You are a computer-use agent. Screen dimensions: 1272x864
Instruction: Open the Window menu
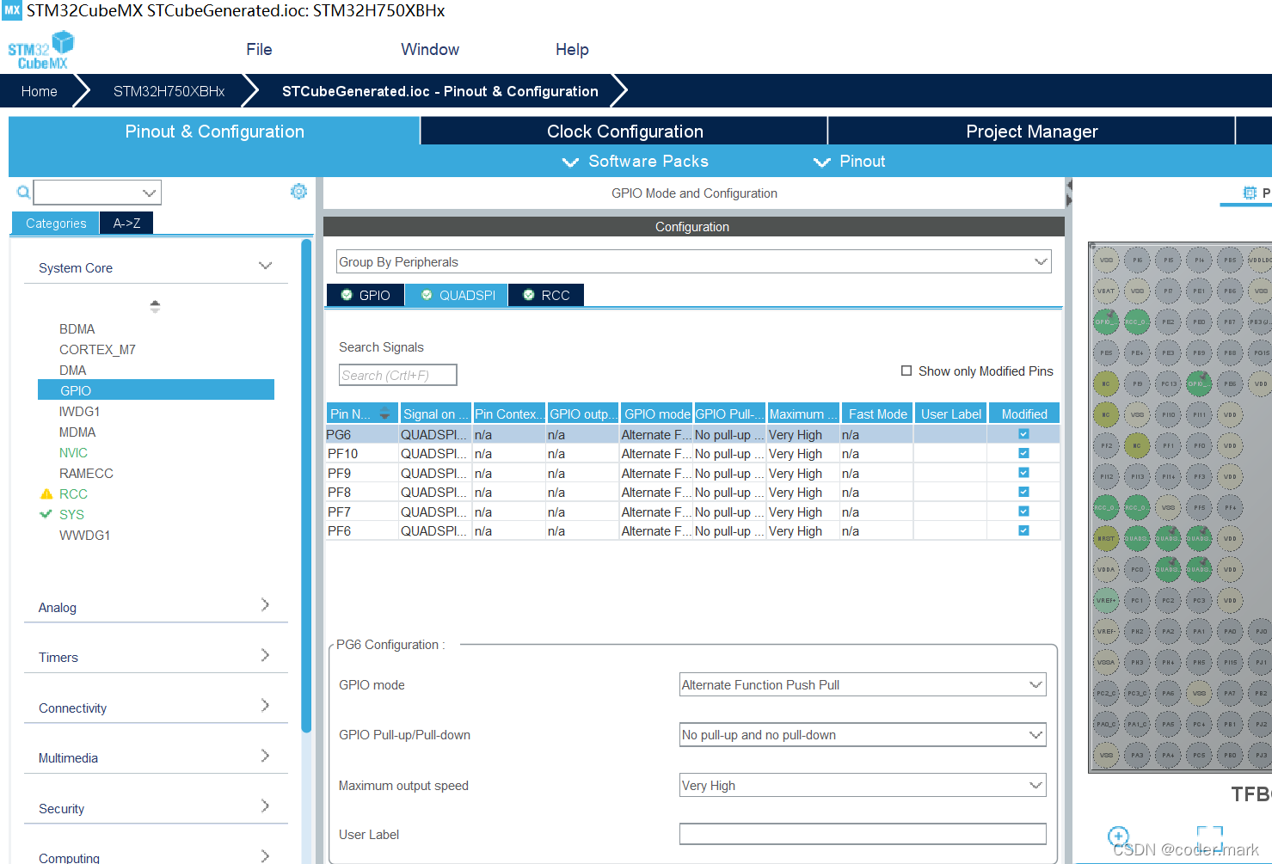(x=430, y=50)
